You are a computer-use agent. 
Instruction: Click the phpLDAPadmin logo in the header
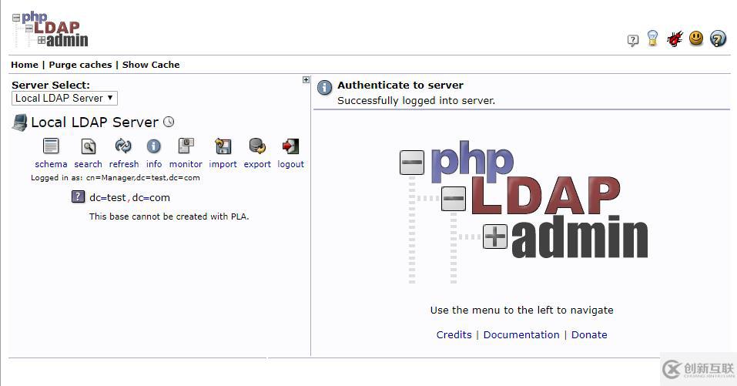[50, 29]
